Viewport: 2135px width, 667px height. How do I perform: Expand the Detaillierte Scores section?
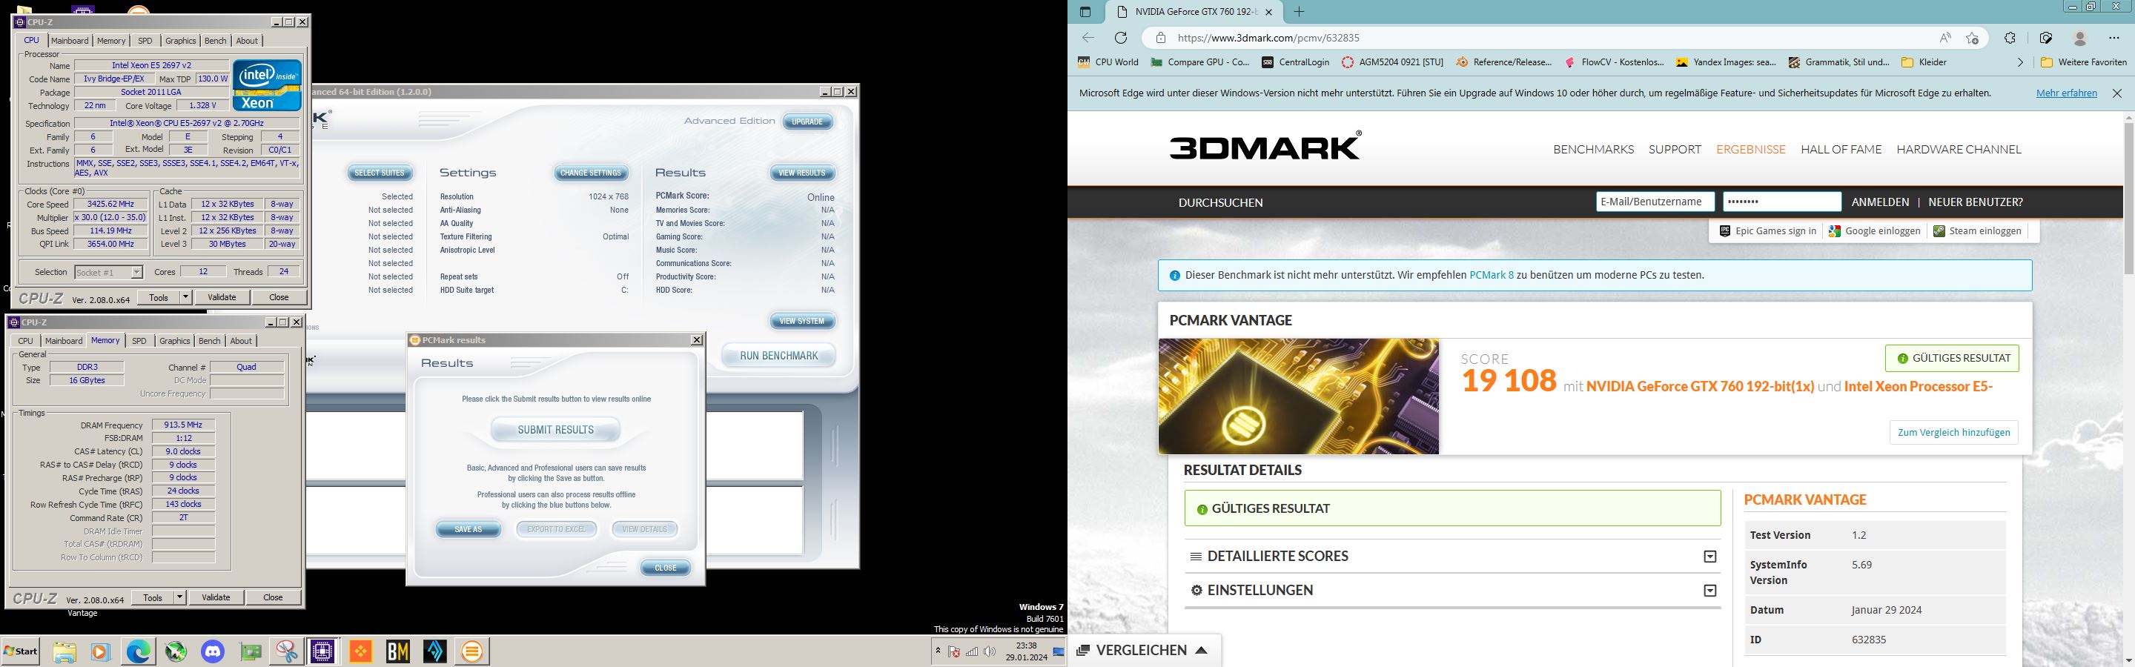(x=1452, y=557)
